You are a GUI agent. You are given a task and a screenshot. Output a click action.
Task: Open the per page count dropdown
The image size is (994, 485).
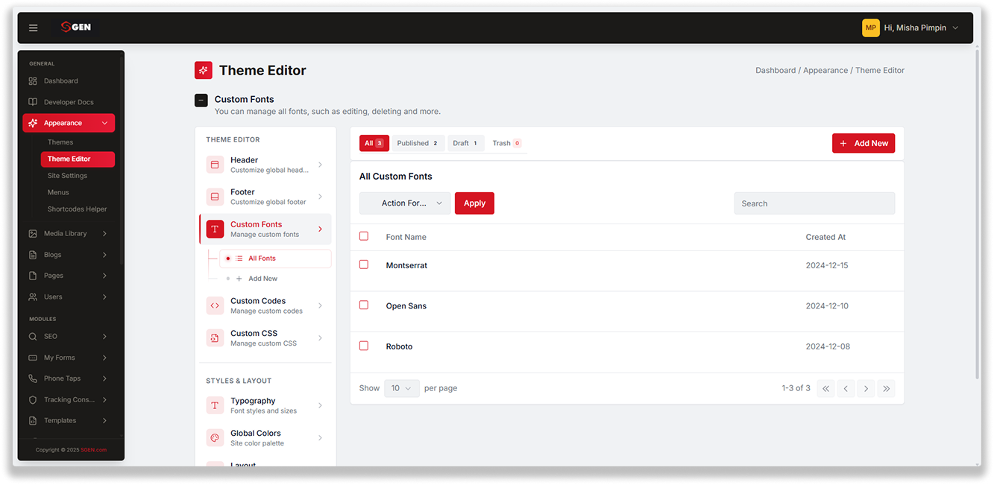(x=402, y=388)
